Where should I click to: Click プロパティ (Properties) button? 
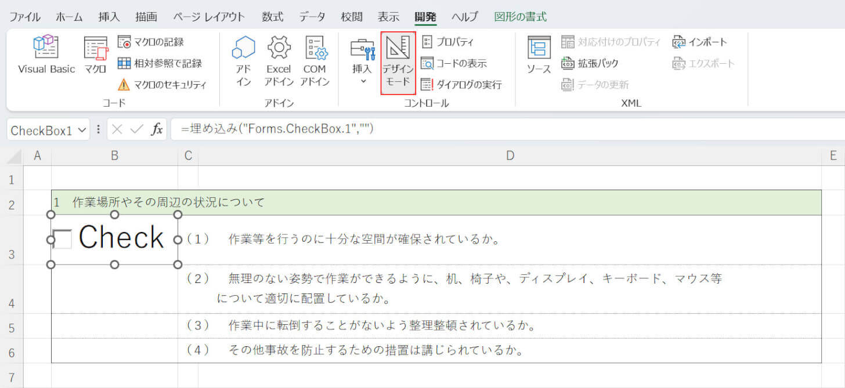pyautogui.click(x=447, y=42)
